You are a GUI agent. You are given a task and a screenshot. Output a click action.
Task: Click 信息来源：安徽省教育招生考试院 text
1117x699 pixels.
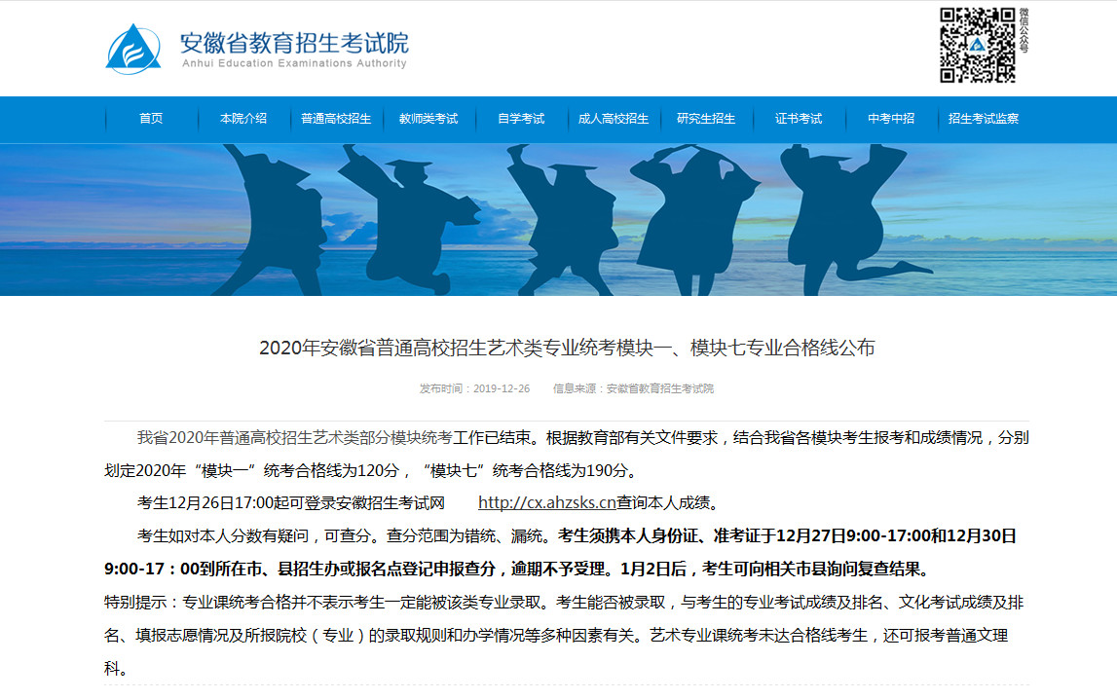(x=633, y=388)
